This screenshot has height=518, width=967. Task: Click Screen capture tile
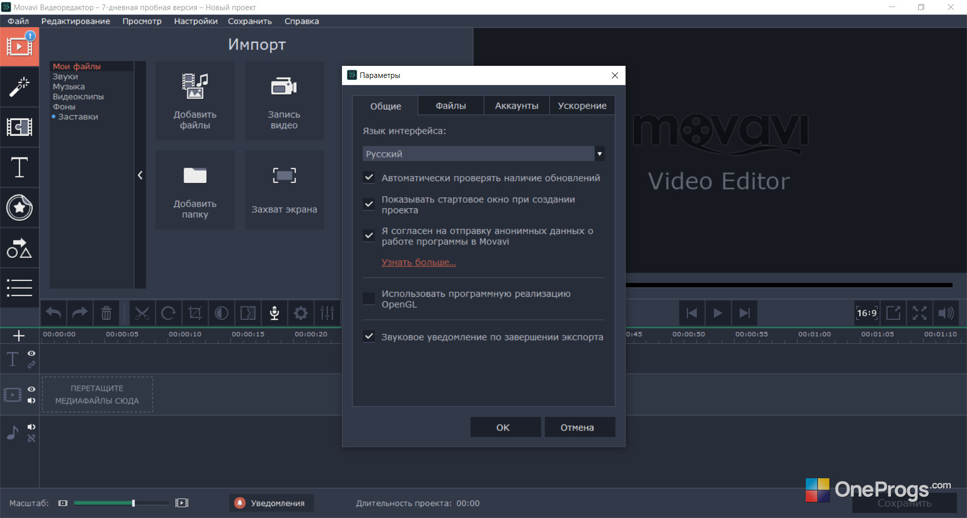pos(285,190)
